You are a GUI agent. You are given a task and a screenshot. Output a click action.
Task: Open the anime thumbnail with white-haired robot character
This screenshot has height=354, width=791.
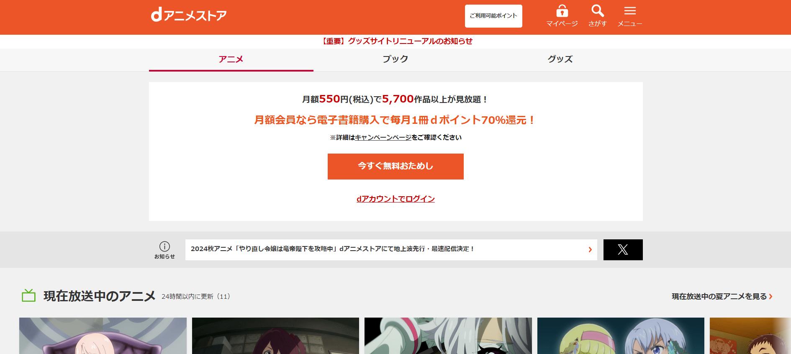[448, 336]
